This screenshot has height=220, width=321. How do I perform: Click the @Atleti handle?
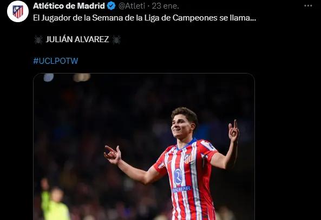132,6
